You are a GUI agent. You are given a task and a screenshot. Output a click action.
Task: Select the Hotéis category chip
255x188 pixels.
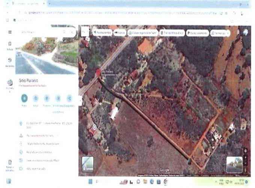click(x=120, y=33)
